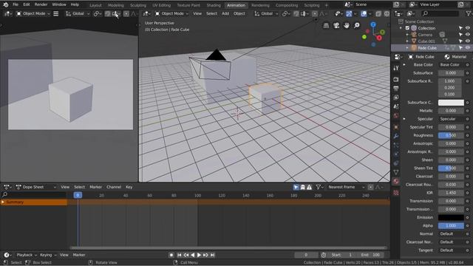Open the Playback popover
Viewport: 473px width, 266px height.
27,255
